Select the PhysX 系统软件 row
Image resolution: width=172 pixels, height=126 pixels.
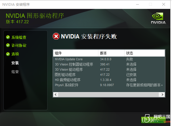click(109, 85)
